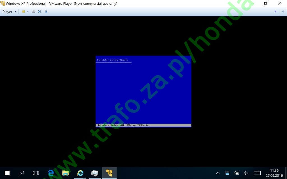Viewport: 287px width, 179px height.
Task: Click inside the Windows setup blue screen
Action: point(143,91)
